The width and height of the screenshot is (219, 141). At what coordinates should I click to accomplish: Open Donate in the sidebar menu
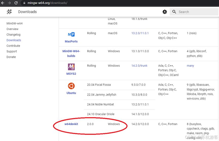pyautogui.click(x=11, y=57)
